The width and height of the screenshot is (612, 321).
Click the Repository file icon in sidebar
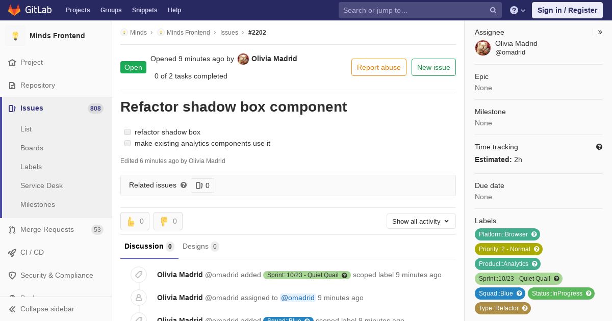(x=12, y=85)
